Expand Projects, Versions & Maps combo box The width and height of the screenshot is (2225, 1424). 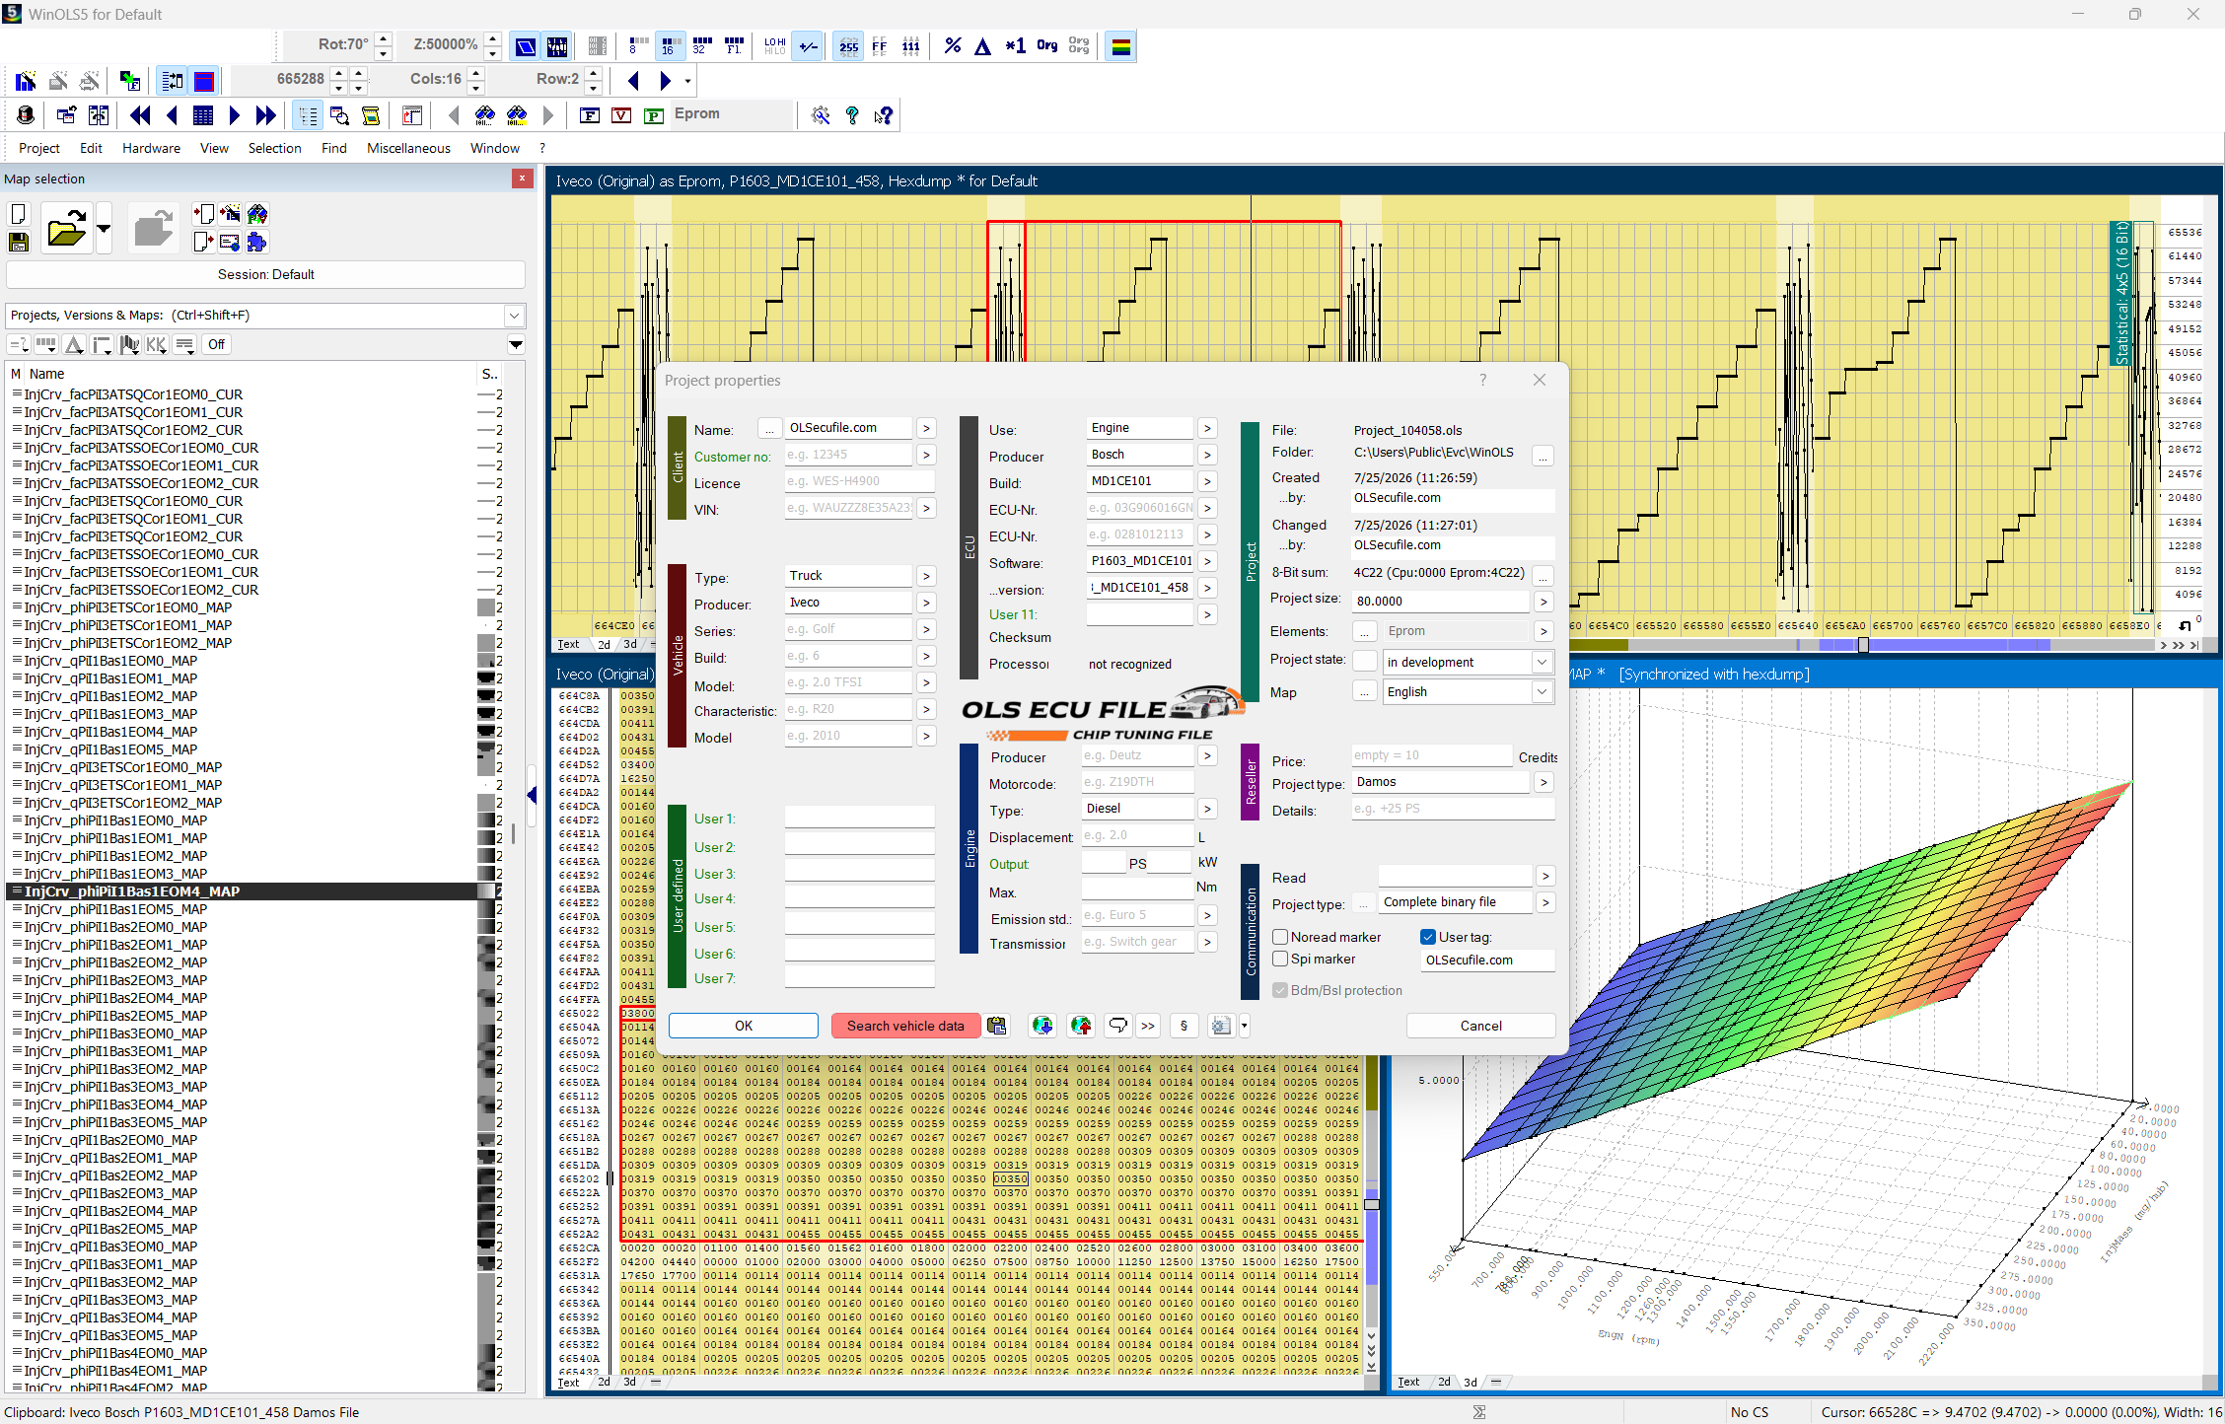[514, 316]
